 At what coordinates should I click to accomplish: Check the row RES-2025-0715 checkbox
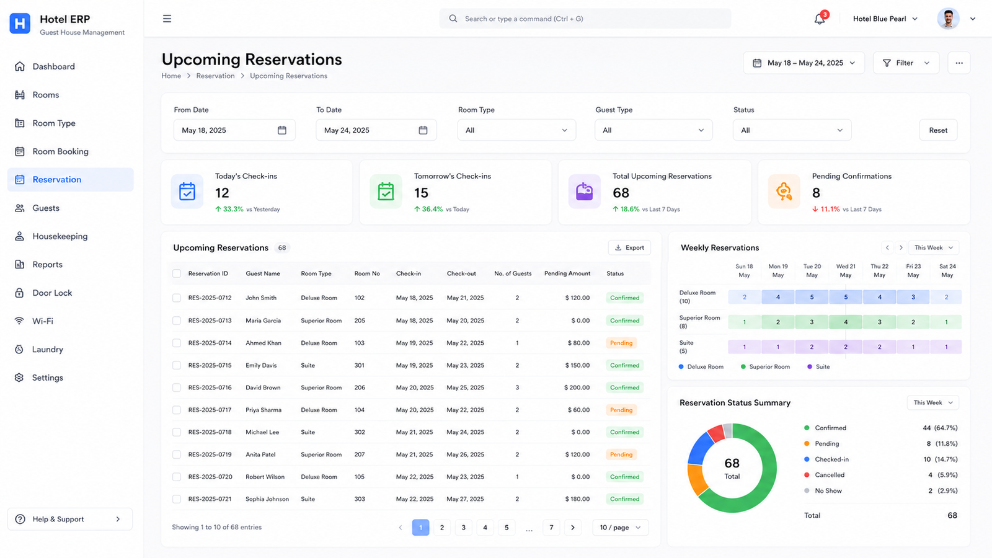(x=177, y=365)
